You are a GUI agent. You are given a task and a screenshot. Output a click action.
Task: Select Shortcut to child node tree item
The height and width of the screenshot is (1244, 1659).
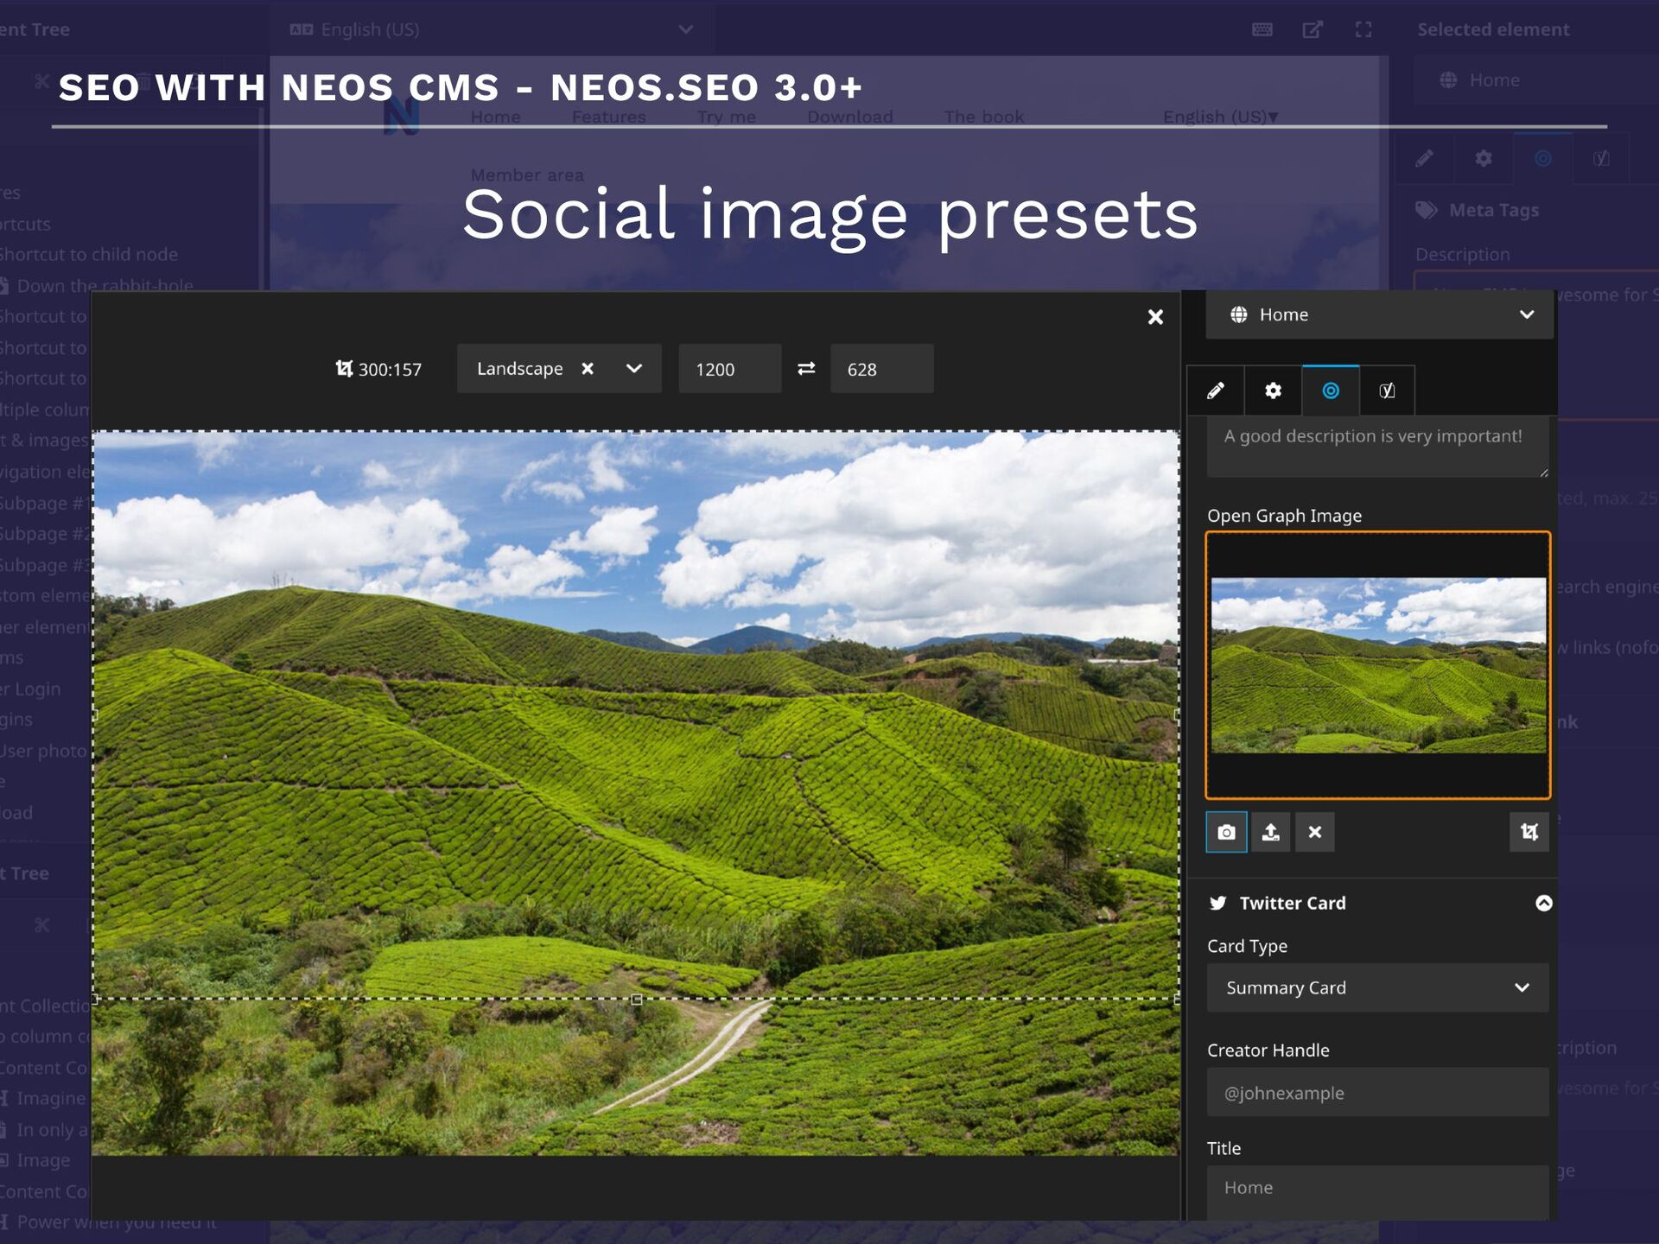(89, 254)
